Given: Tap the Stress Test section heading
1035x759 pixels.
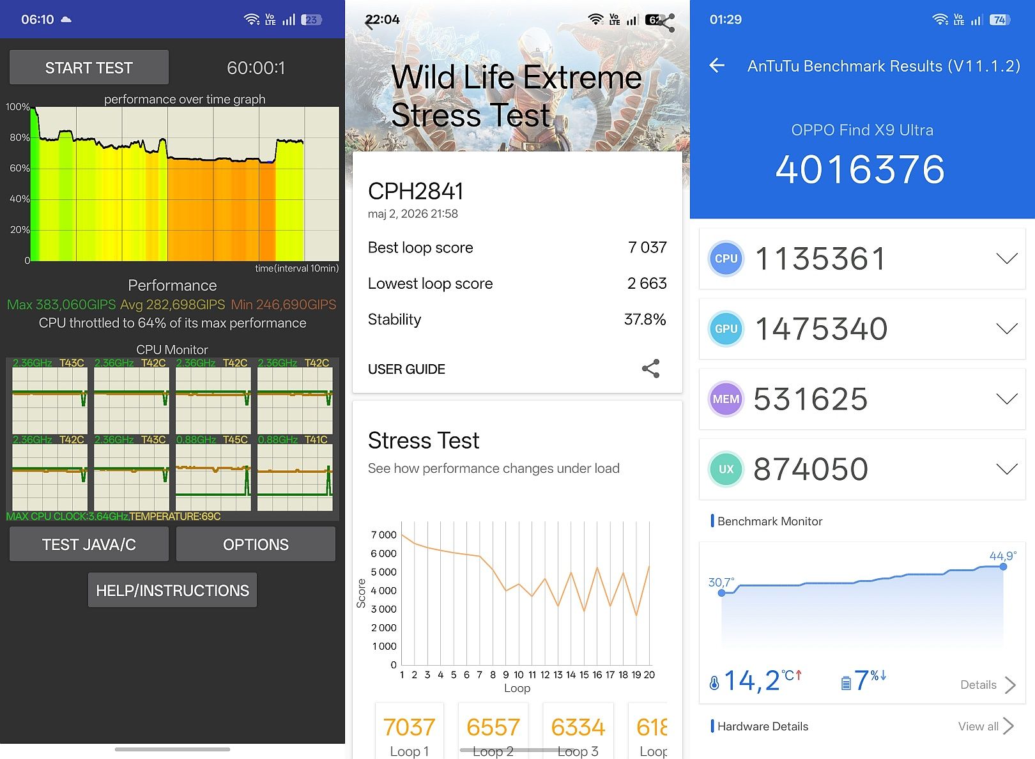Looking at the screenshot, I should [424, 441].
